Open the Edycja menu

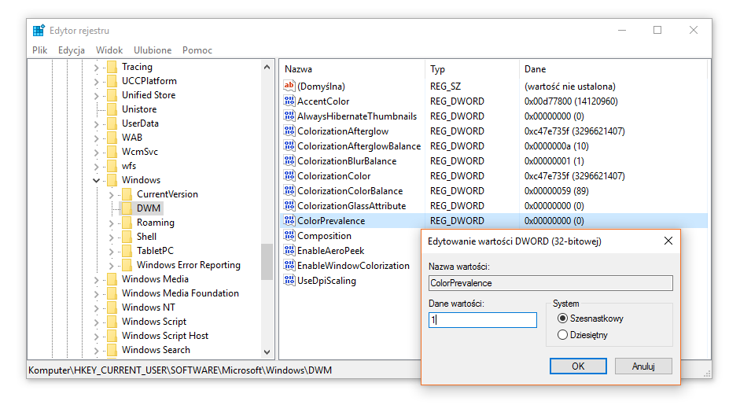point(72,50)
